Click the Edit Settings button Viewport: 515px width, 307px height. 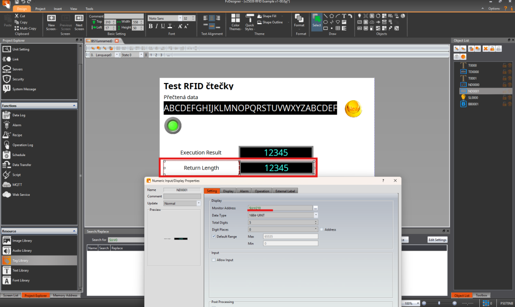click(x=437, y=240)
